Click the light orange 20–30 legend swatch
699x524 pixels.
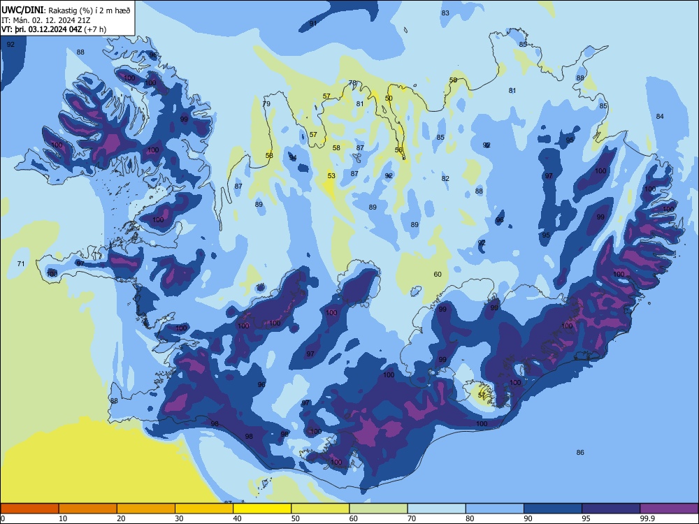146,509
